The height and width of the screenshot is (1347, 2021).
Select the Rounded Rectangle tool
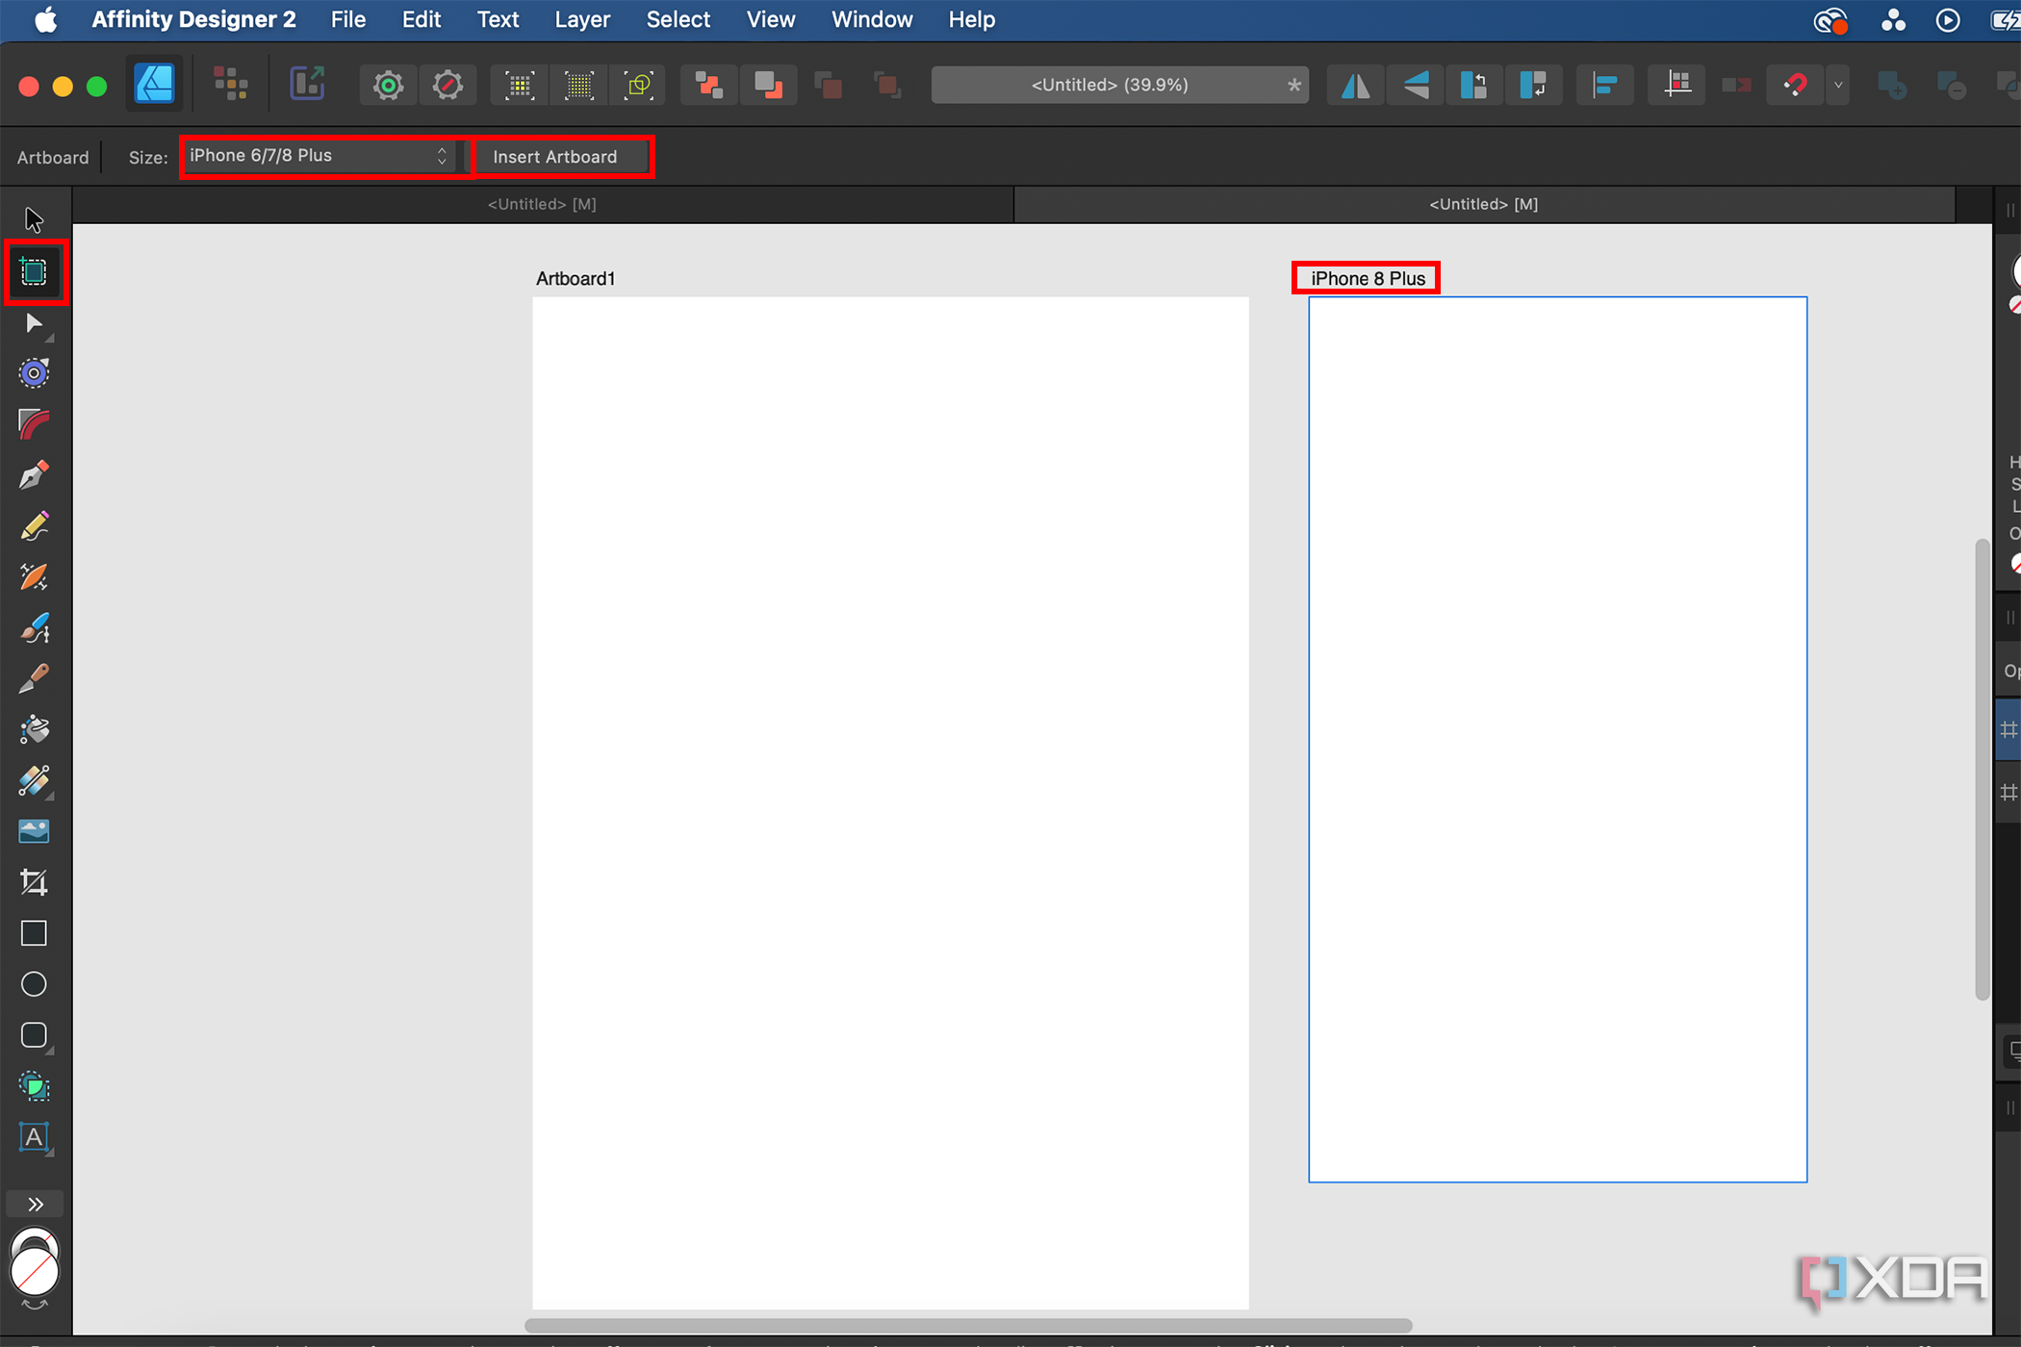click(34, 1035)
